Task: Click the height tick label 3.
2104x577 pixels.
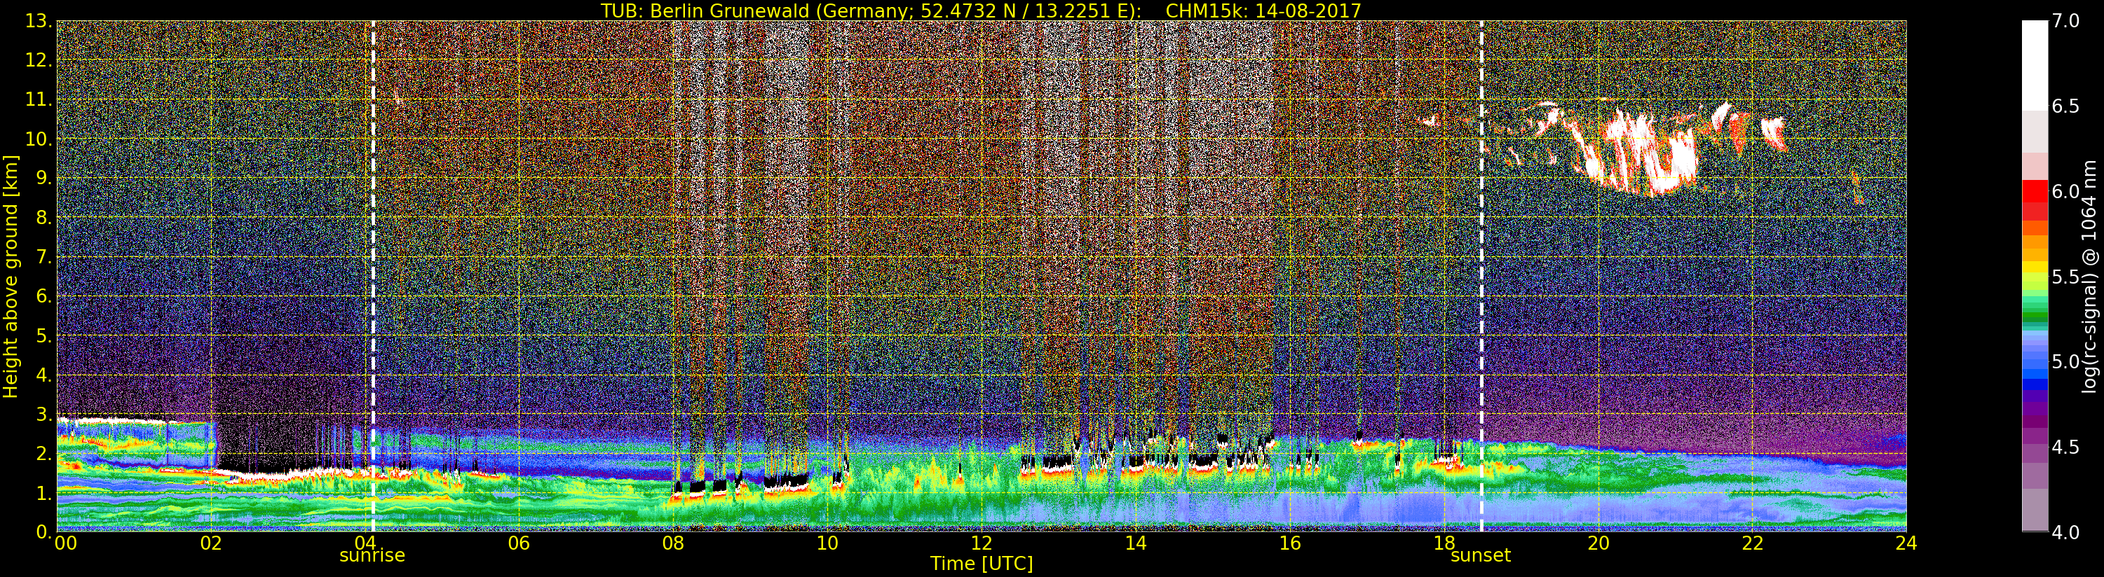Action: click(x=44, y=415)
